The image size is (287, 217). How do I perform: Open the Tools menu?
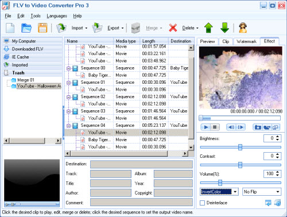(x=36, y=16)
